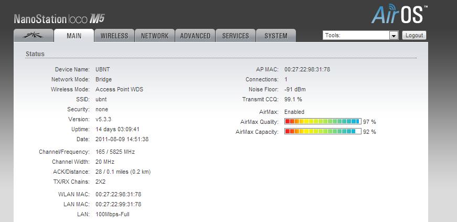
Task: Switch to the SYSTEM tab
Action: tap(276, 36)
